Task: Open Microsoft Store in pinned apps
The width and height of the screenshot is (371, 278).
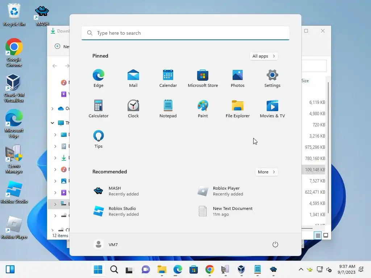Action: pyautogui.click(x=203, y=79)
